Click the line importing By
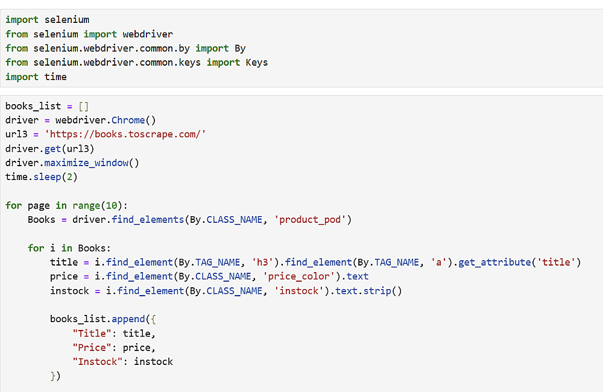 click(x=125, y=48)
